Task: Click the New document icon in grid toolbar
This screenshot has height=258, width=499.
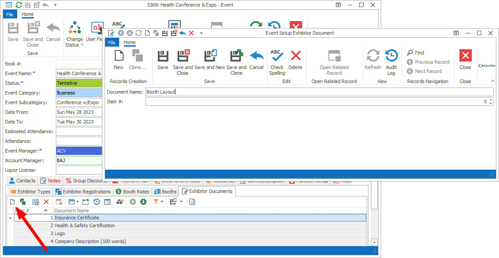Action: [x=12, y=202]
